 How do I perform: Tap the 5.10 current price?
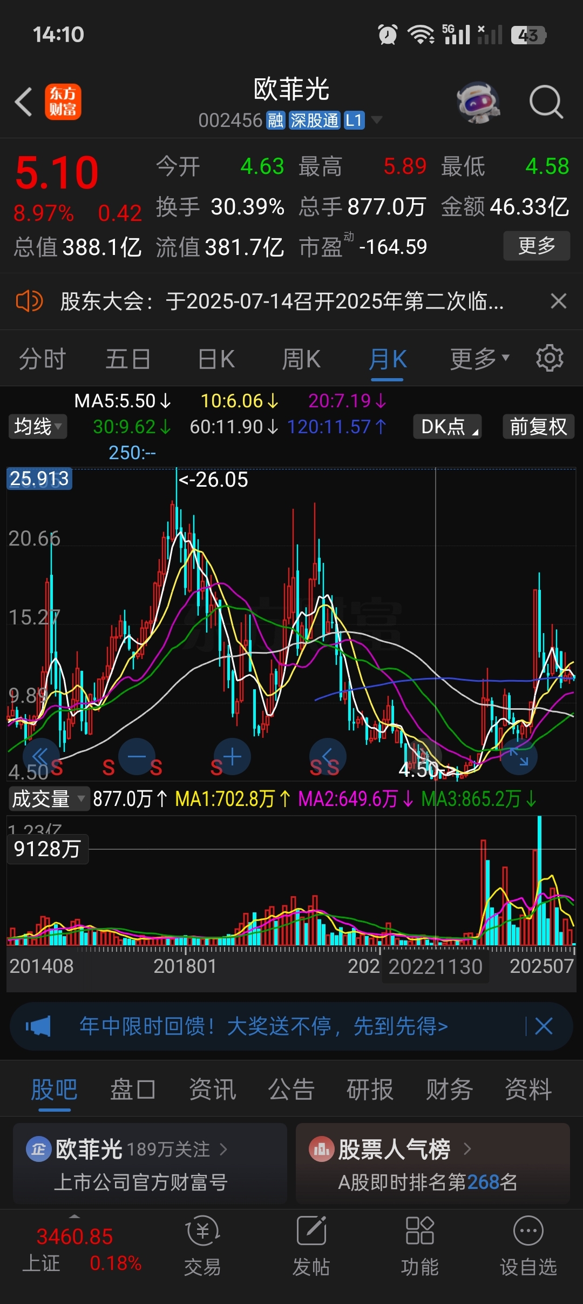[57, 173]
